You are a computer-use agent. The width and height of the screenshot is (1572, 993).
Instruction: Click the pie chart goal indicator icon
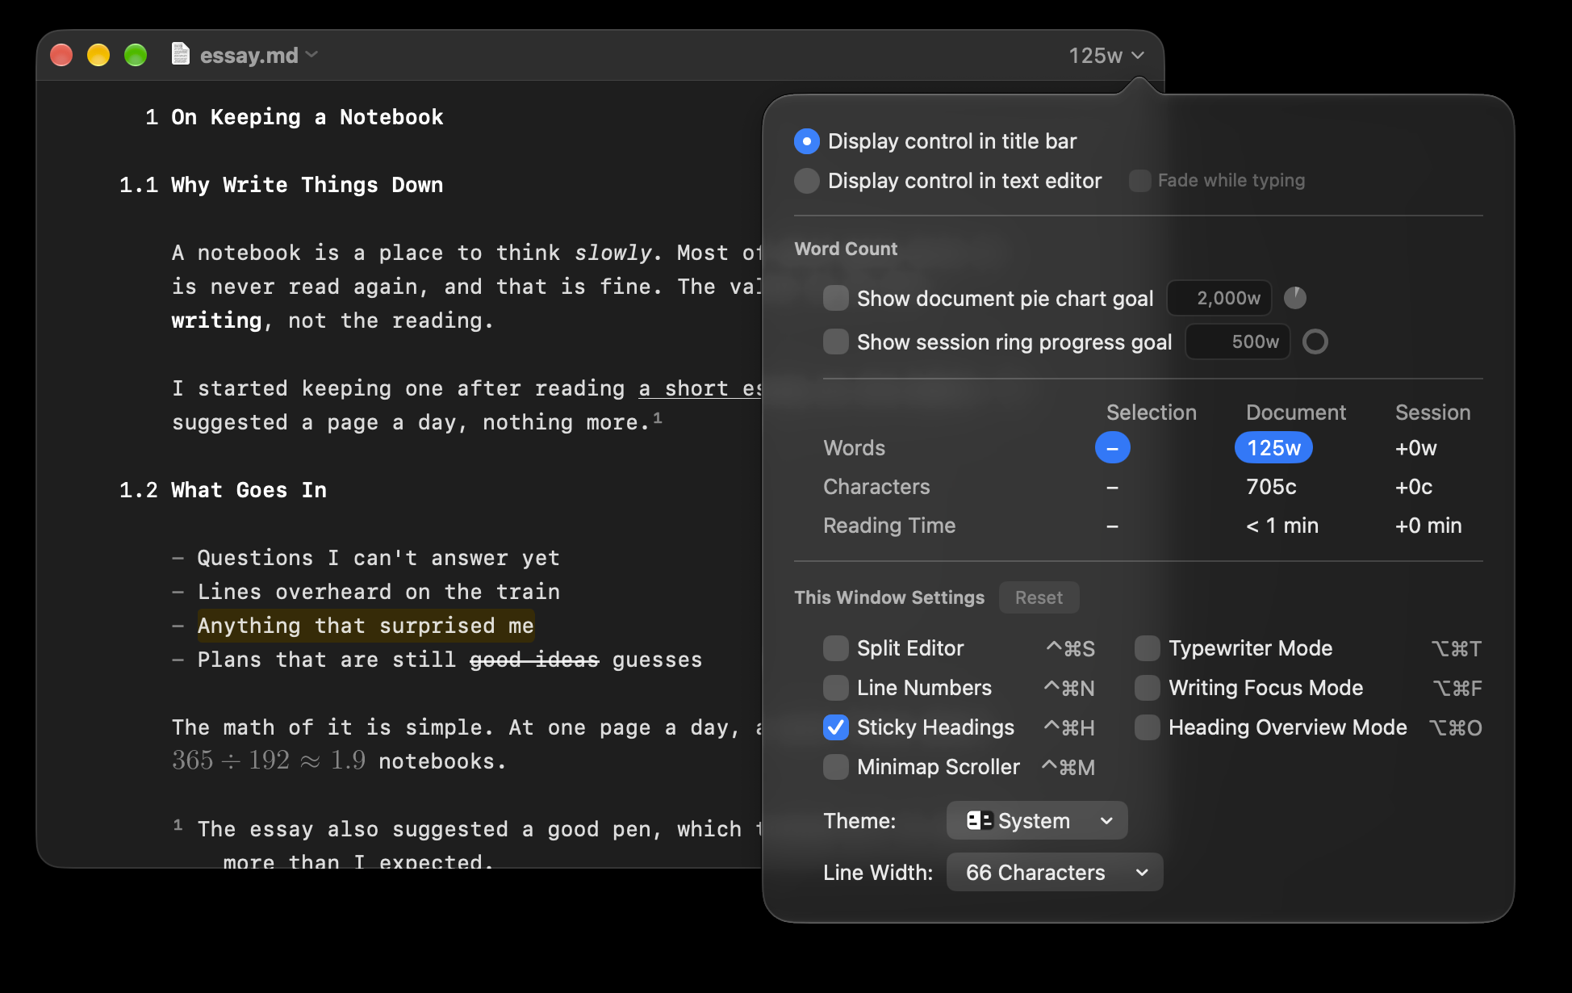click(1295, 298)
